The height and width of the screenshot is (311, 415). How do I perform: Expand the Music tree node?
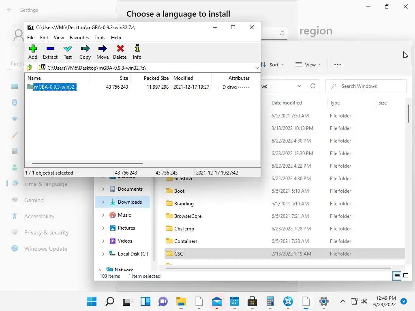pos(103,215)
